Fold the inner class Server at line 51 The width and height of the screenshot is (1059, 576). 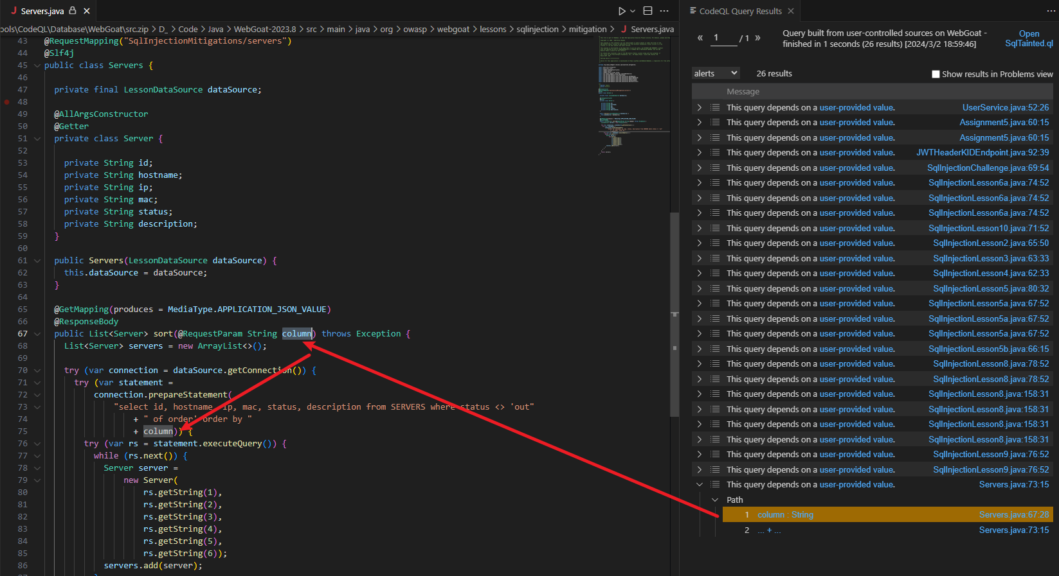point(37,139)
